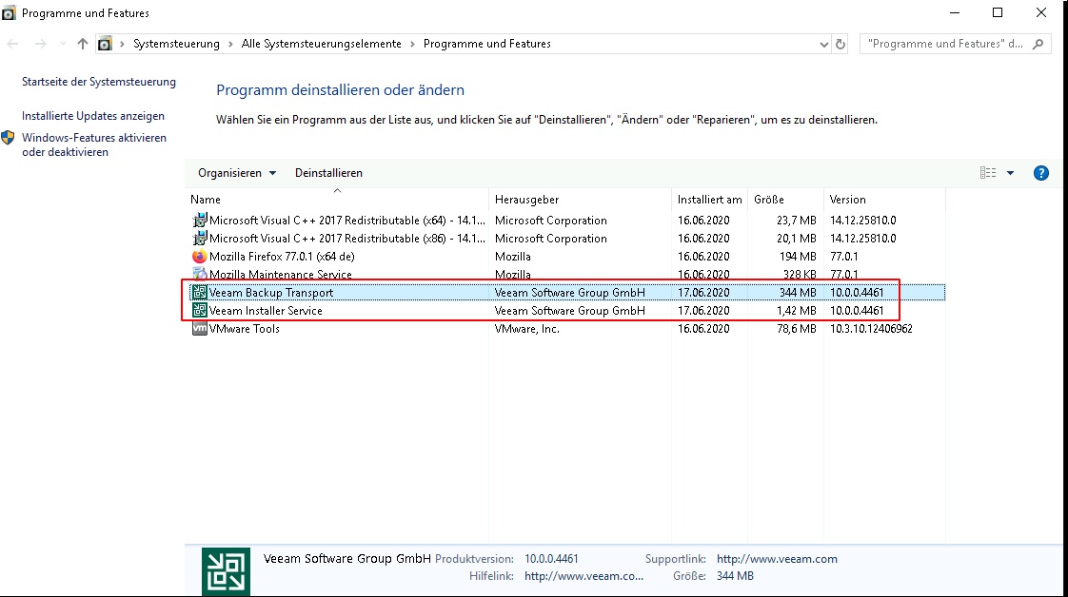Click VMware, Inc. publisher cell
This screenshot has height=597, width=1068.
point(527,328)
